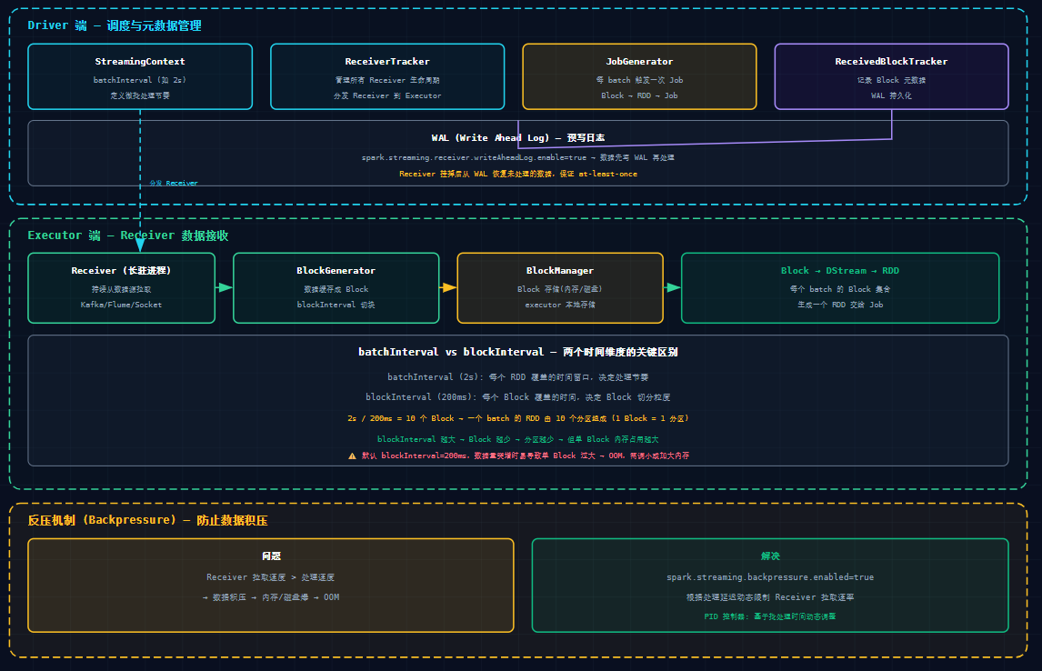Click the 'Executor 端' section heading
This screenshot has width=1042, height=671.
click(x=127, y=235)
